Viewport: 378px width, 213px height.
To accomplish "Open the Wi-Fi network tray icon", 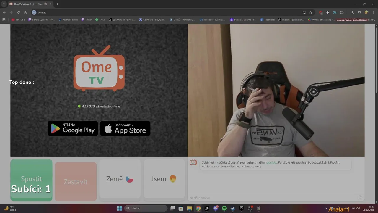I will [353, 208].
